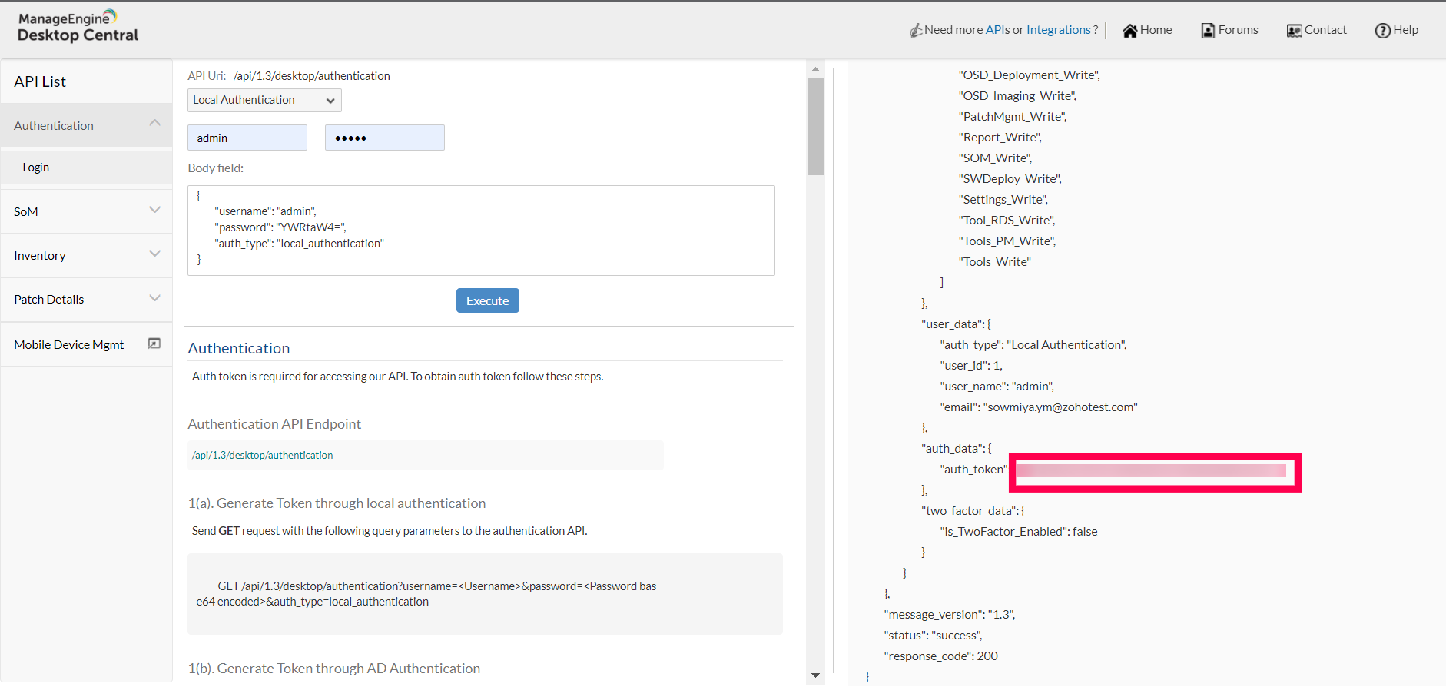
Task: Open Mobile Device Mgmt external link icon
Action: click(154, 344)
